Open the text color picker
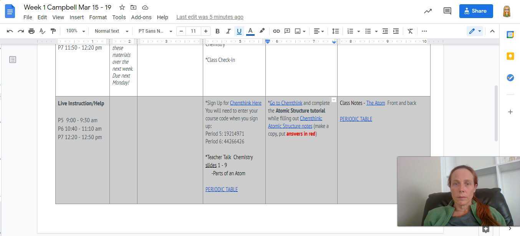The image size is (520, 236). click(250, 31)
